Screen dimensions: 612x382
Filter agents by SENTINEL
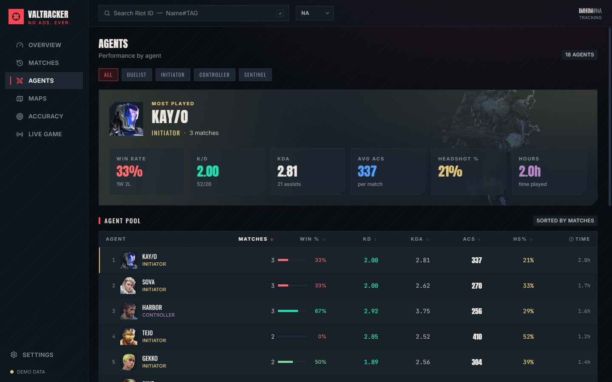pyautogui.click(x=255, y=75)
